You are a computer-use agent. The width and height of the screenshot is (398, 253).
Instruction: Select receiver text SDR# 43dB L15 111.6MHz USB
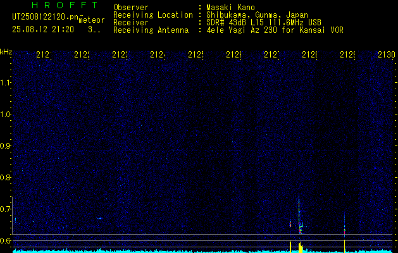click(x=264, y=23)
